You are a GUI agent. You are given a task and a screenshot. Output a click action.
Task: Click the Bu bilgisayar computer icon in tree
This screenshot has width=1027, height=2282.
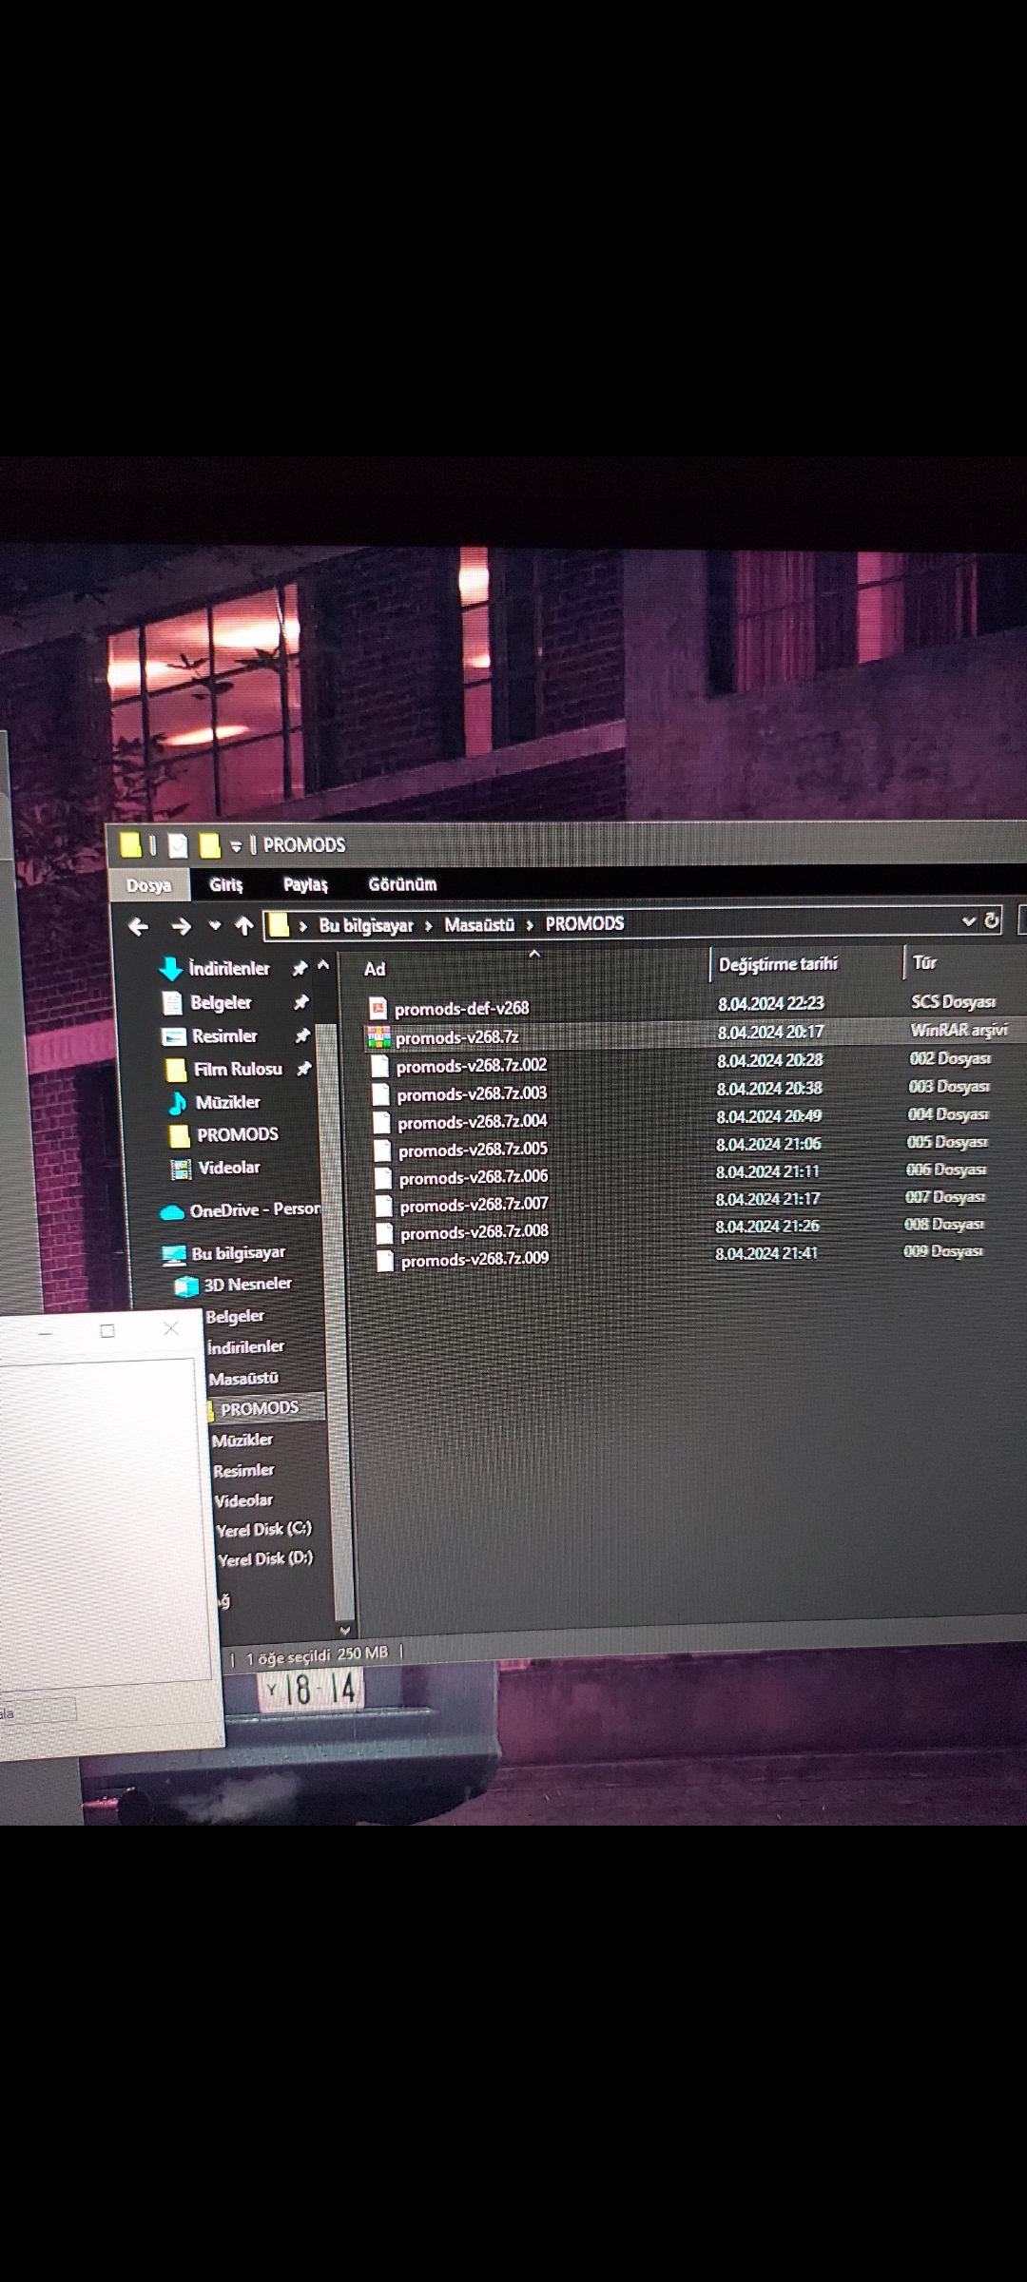point(174,1255)
